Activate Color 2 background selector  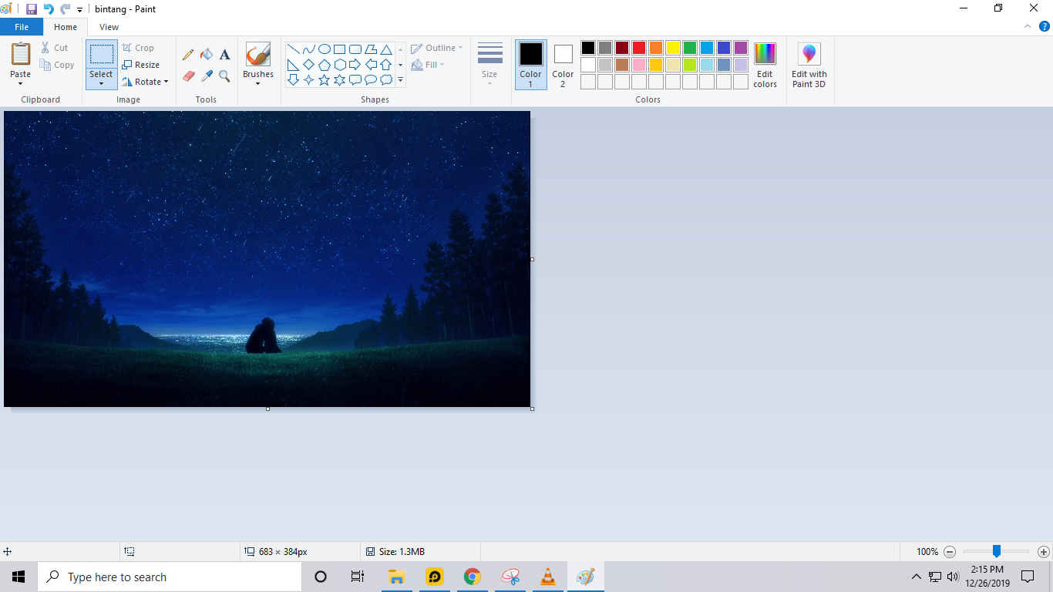pos(563,65)
